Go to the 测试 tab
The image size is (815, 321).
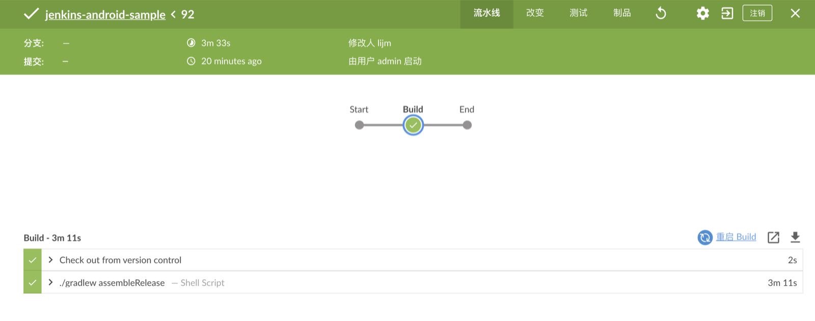point(578,13)
